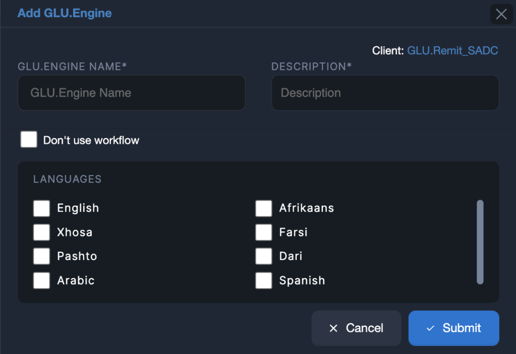Image resolution: width=516 pixels, height=354 pixels.
Task: Click the GLU.ENGINE NAME* field label
Action: (x=72, y=66)
